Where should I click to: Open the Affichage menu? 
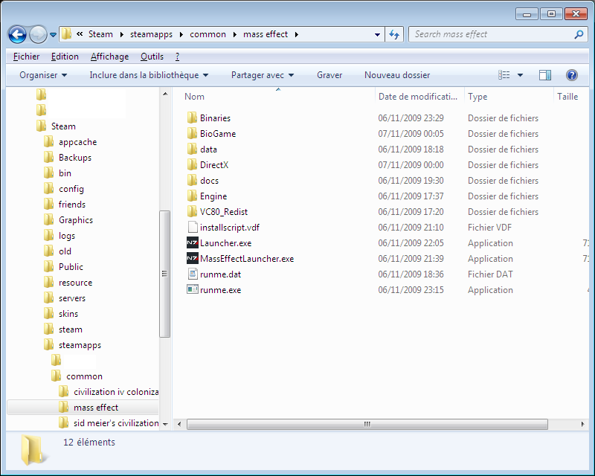(x=109, y=57)
